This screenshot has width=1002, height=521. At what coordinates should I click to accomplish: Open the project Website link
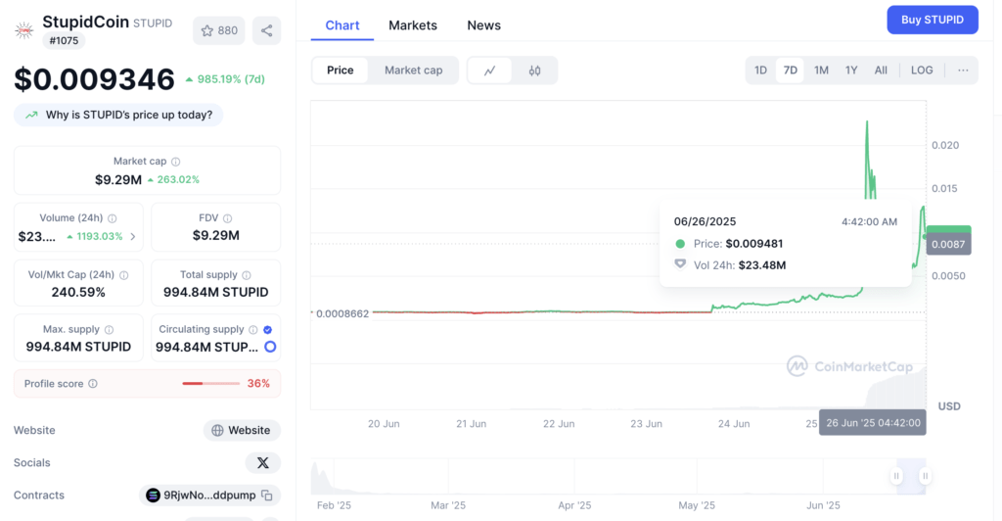[242, 430]
